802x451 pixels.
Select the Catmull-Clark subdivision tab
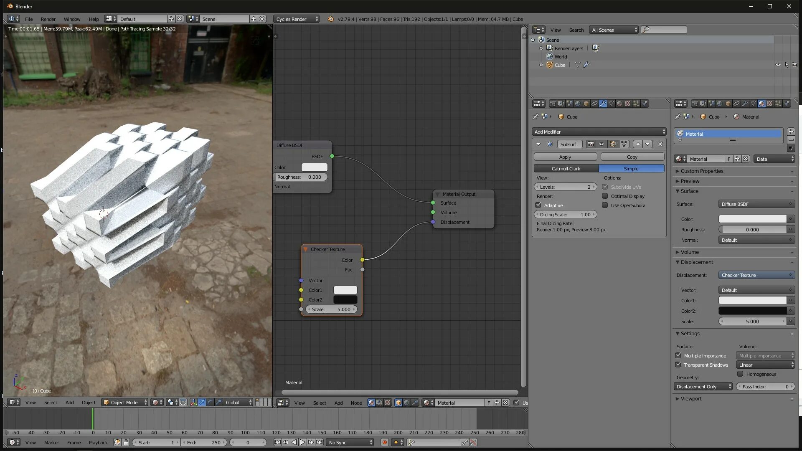(566, 168)
